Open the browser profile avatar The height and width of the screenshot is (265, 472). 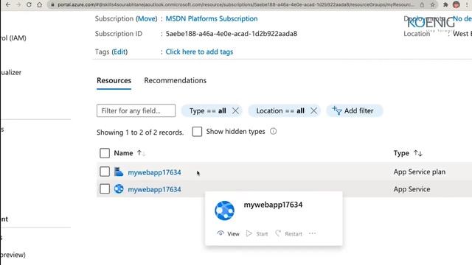pos(457,5)
